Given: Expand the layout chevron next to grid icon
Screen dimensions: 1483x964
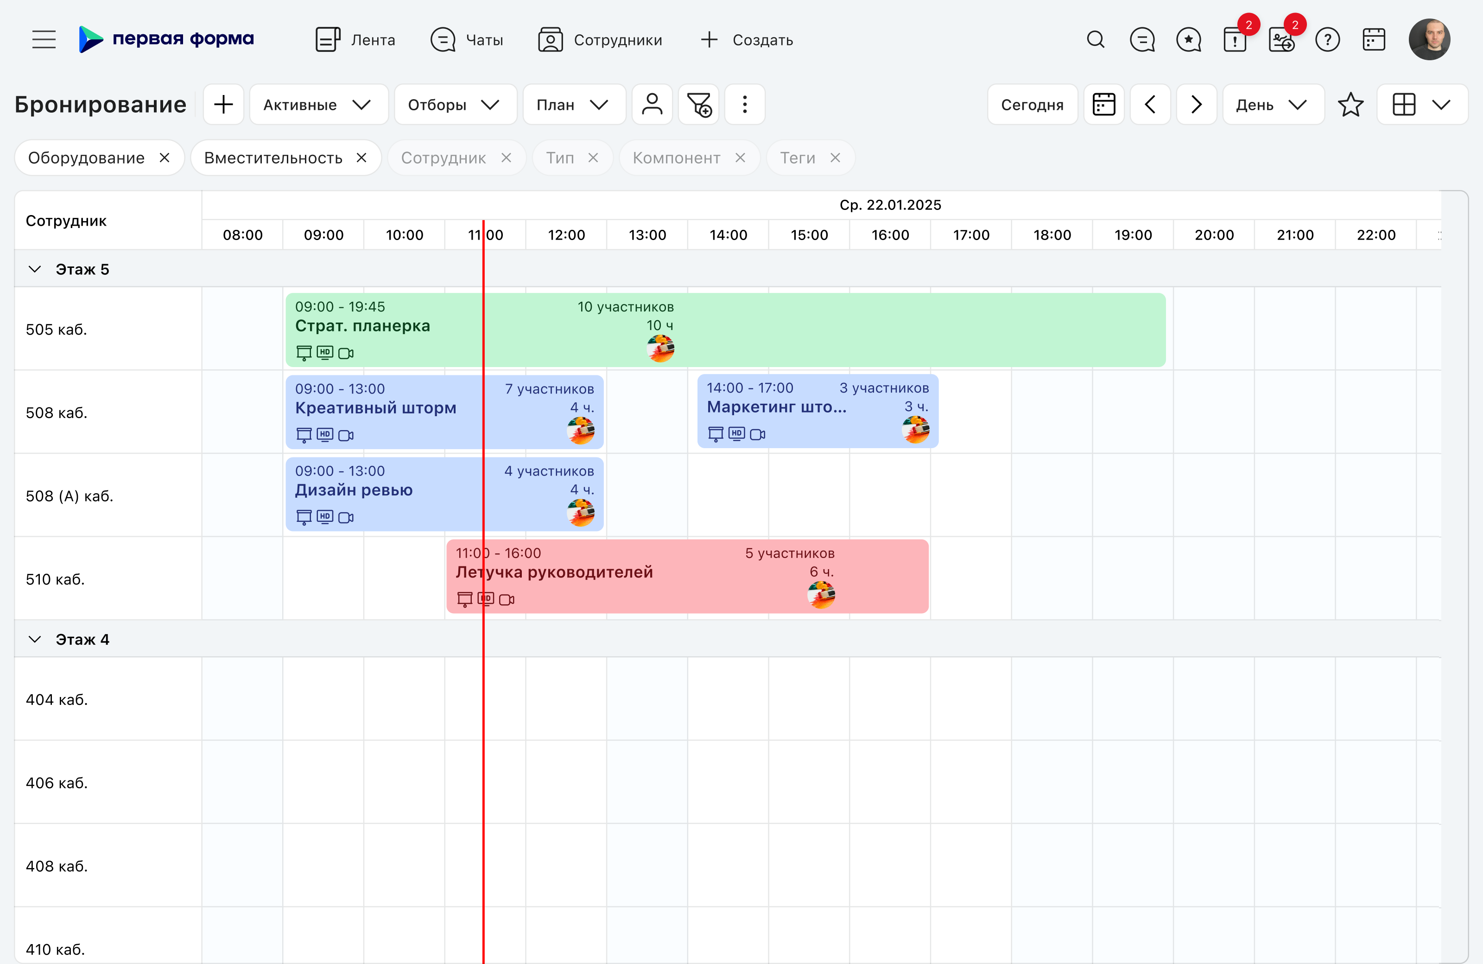Looking at the screenshot, I should pyautogui.click(x=1441, y=105).
